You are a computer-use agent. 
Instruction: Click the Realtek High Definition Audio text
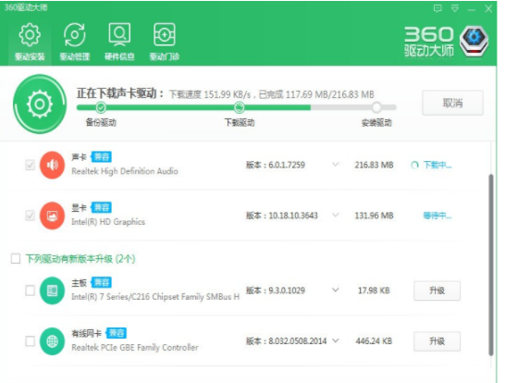(x=125, y=171)
